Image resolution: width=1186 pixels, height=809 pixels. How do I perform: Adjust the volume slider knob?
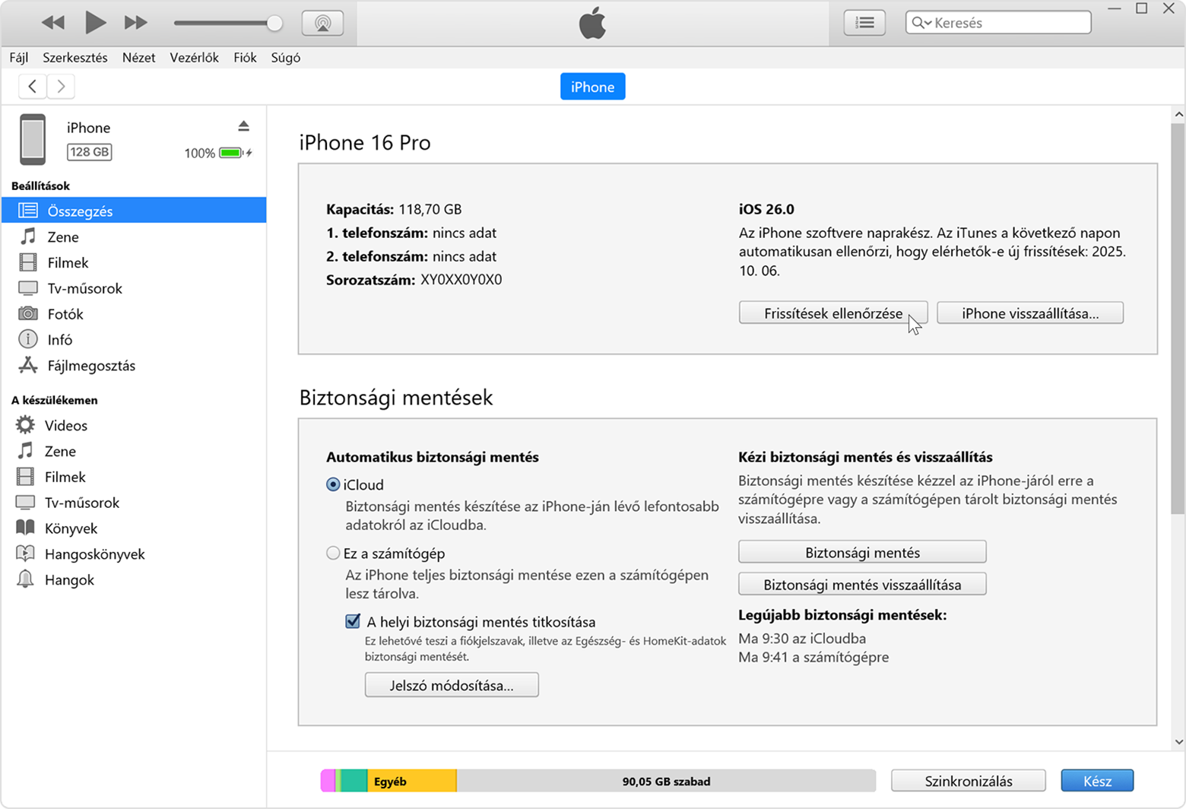(x=274, y=23)
